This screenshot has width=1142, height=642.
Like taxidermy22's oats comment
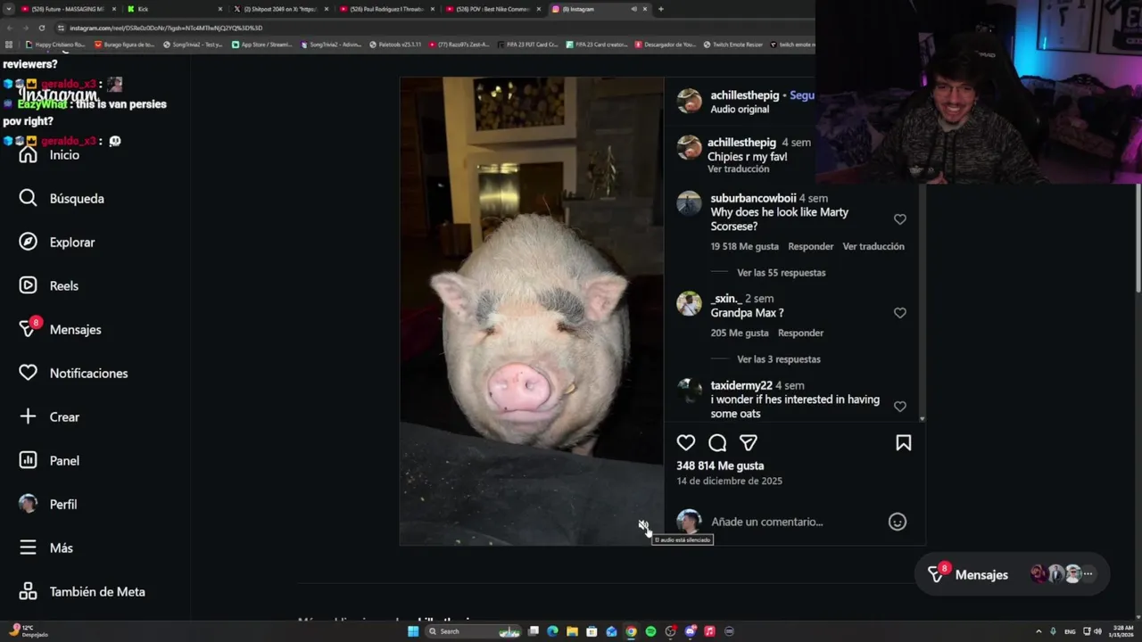[x=899, y=407]
